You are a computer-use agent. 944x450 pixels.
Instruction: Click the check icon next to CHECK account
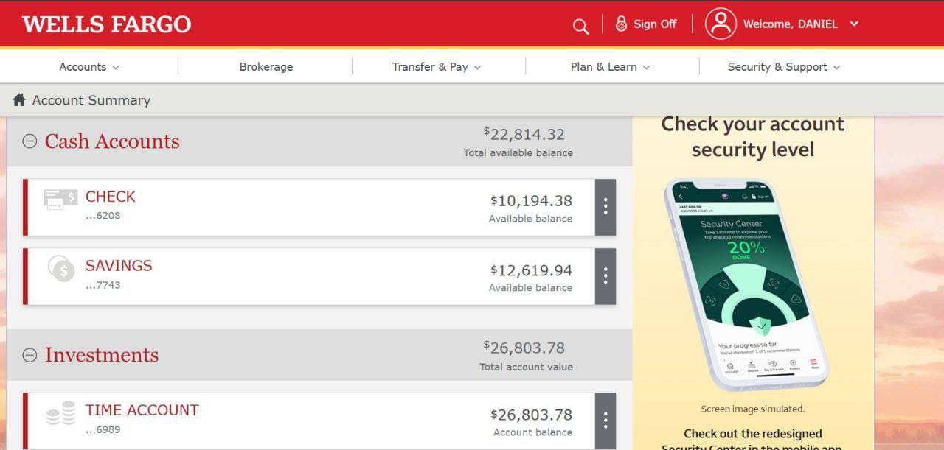point(60,199)
